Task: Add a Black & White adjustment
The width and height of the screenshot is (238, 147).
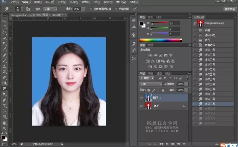Action: click(158, 61)
